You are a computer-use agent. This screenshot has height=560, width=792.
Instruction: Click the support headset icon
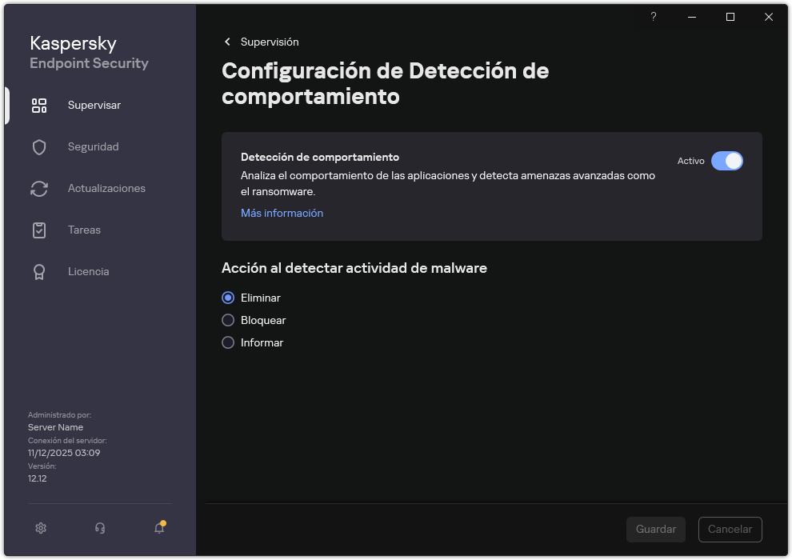(99, 528)
